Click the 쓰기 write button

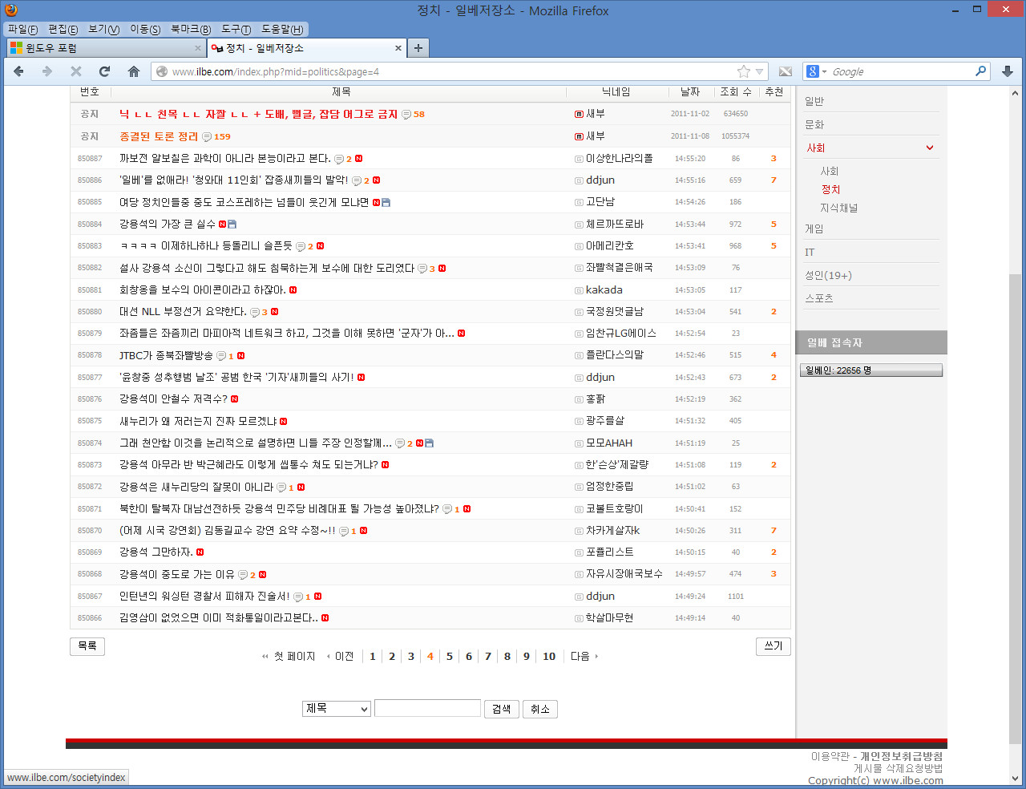click(x=774, y=646)
